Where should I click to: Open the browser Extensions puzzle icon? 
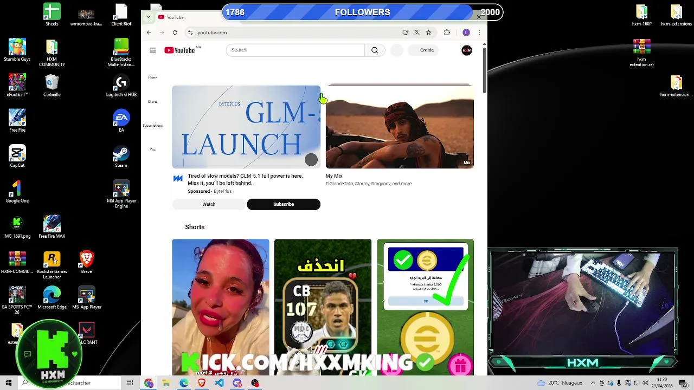pyautogui.click(x=447, y=32)
